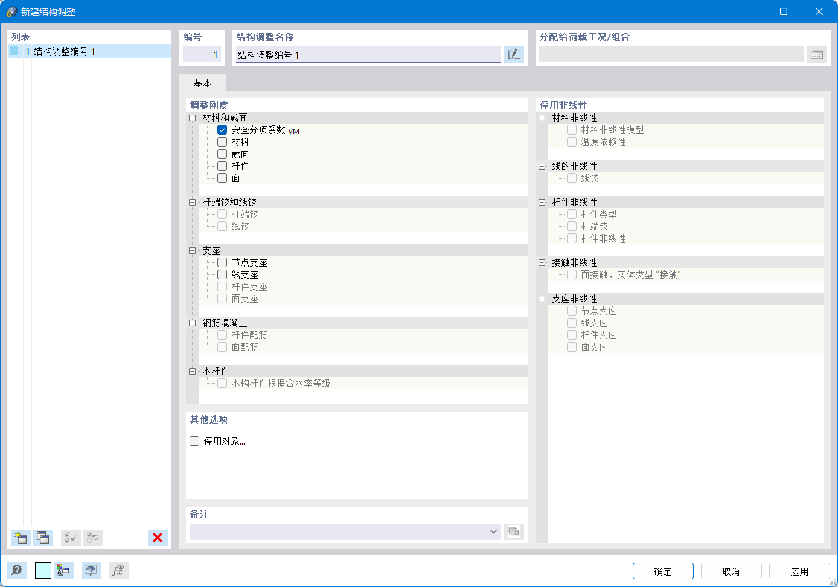Collapse the 支座 group

click(x=193, y=250)
